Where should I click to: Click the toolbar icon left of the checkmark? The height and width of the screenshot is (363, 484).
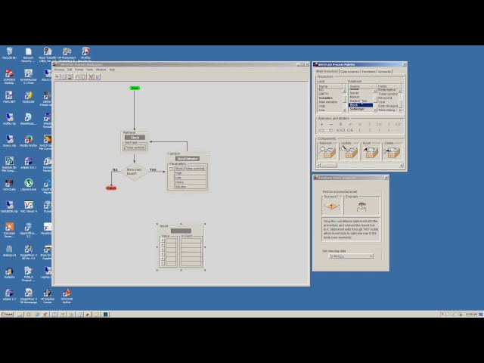click(x=91, y=76)
